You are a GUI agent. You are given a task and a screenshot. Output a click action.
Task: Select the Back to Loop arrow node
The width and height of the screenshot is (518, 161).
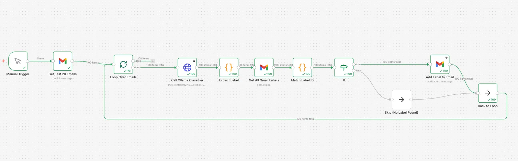(x=488, y=93)
